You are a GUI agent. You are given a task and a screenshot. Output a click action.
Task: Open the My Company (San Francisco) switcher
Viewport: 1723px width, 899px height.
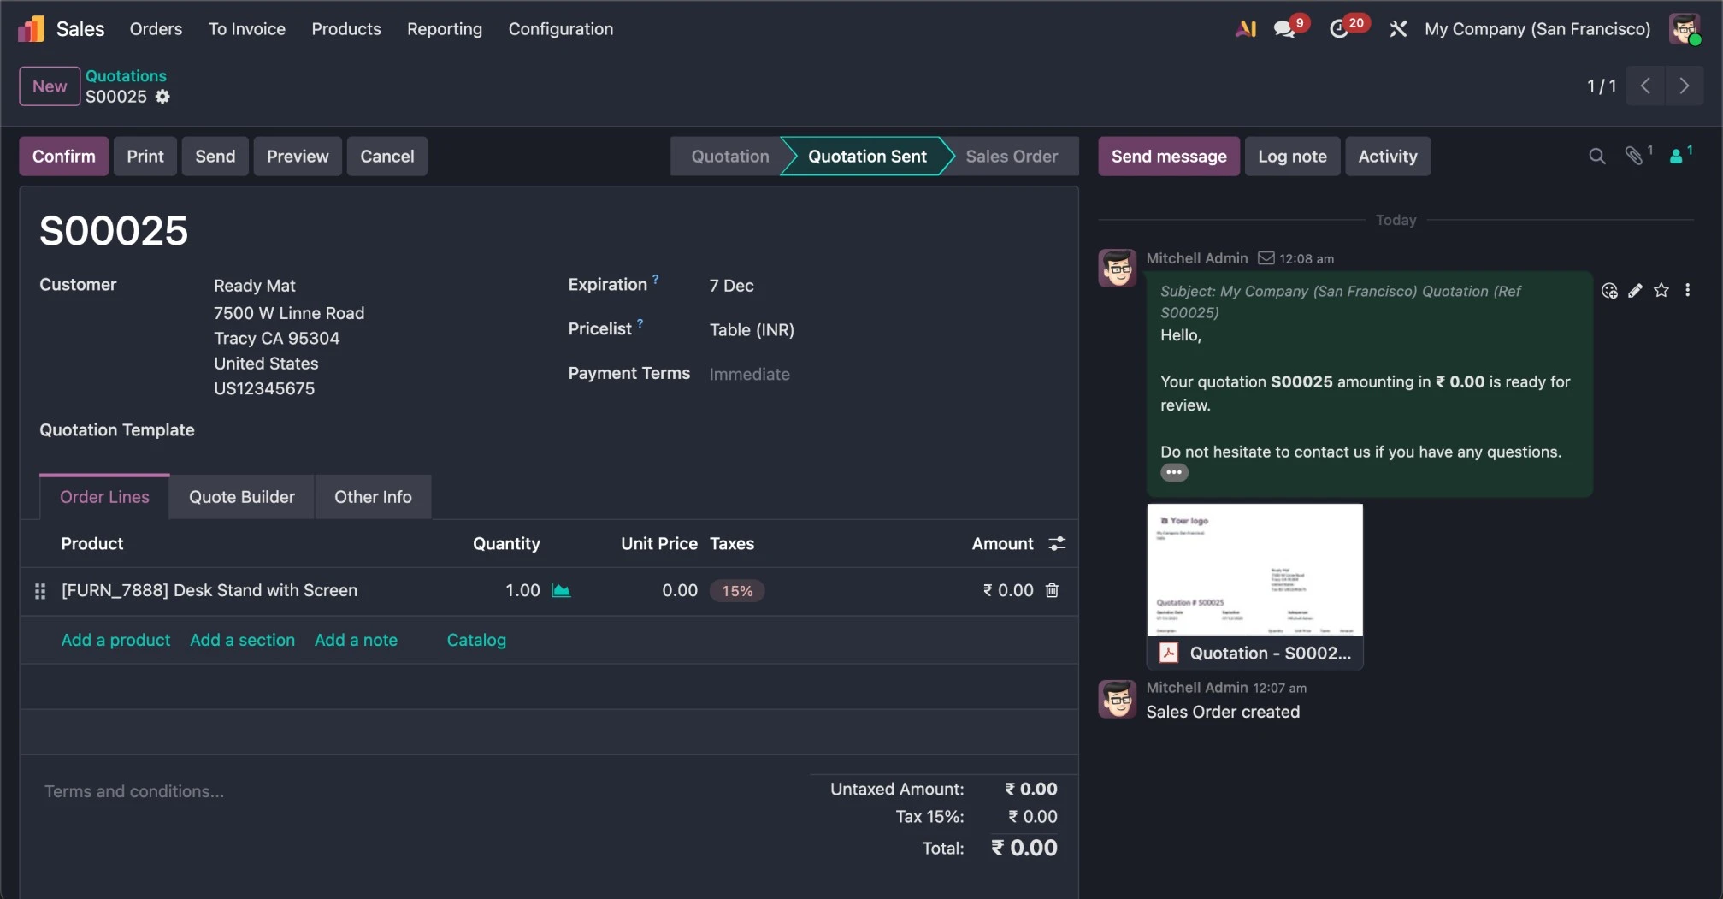[1537, 29]
